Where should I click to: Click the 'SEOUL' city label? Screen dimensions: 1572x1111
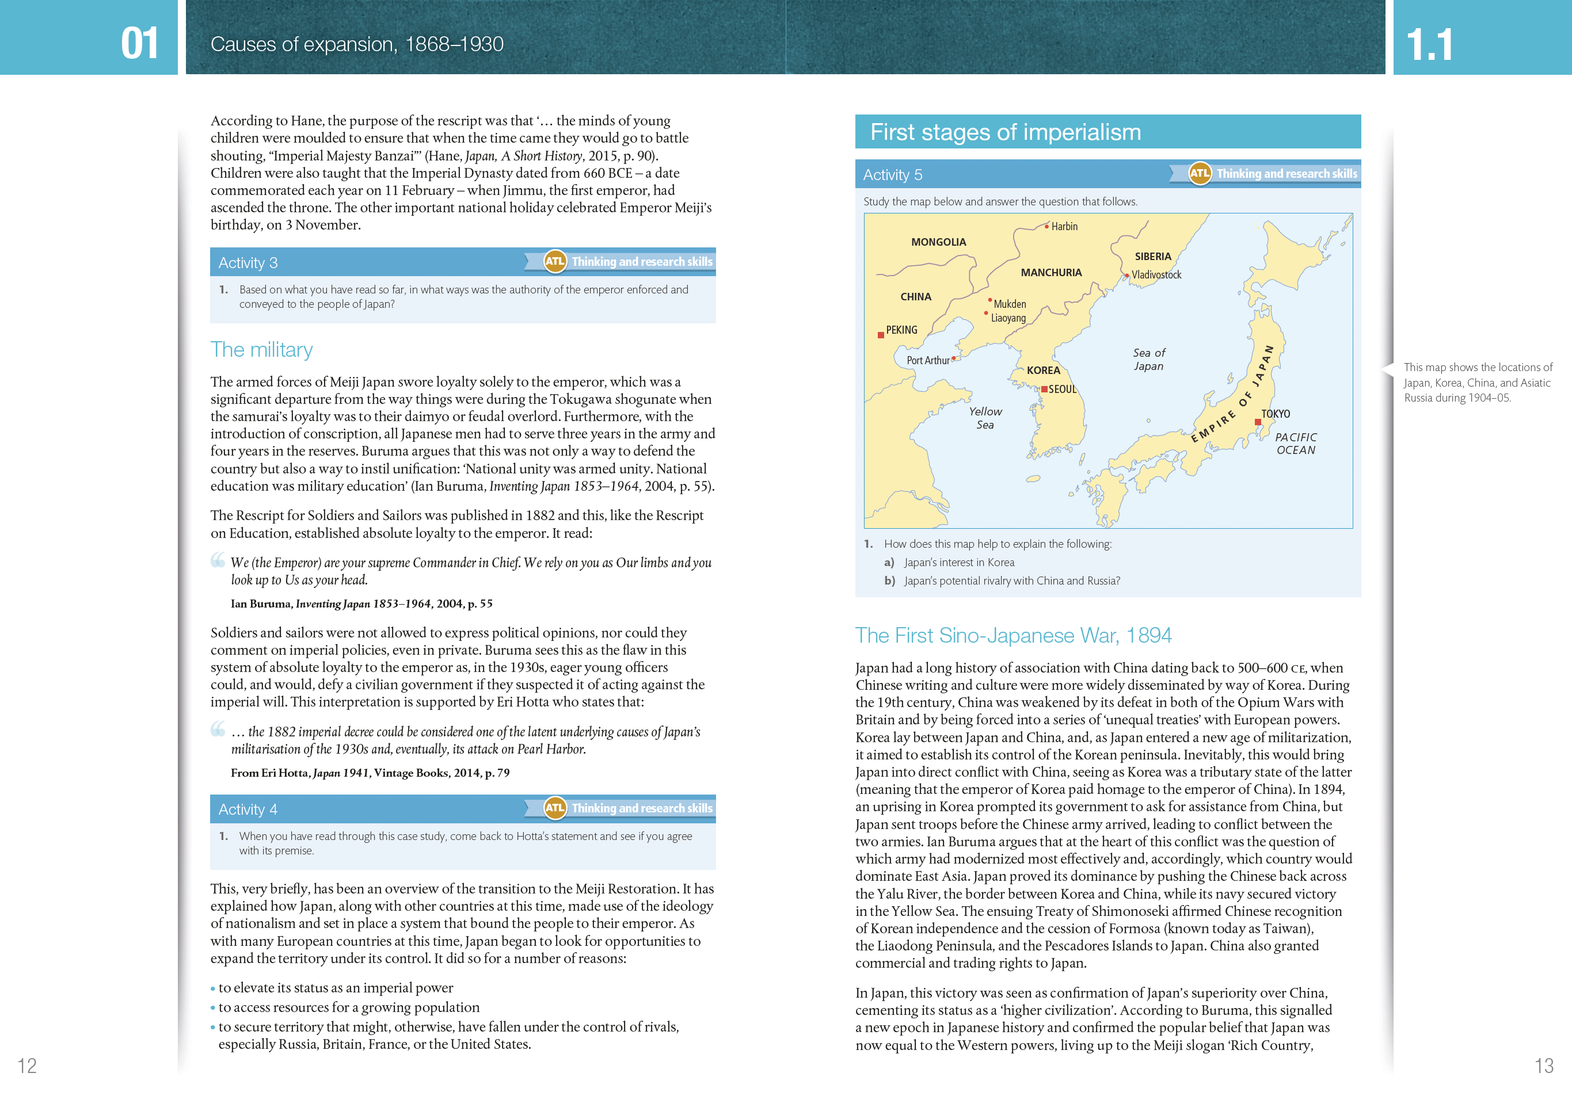(1063, 390)
